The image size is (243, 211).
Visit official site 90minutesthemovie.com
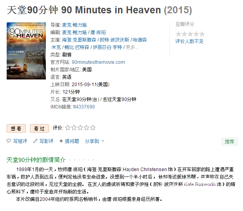pos(98,62)
